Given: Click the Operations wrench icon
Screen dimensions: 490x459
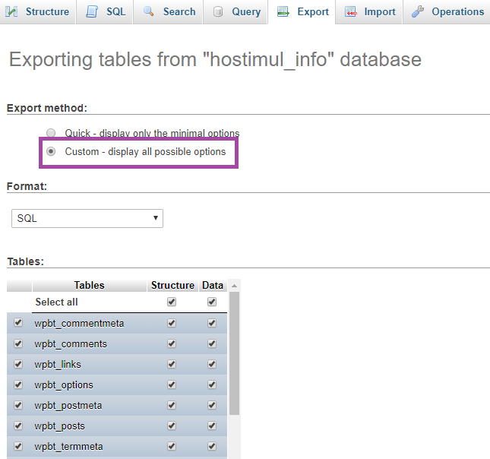Looking at the screenshot, I should [418, 11].
